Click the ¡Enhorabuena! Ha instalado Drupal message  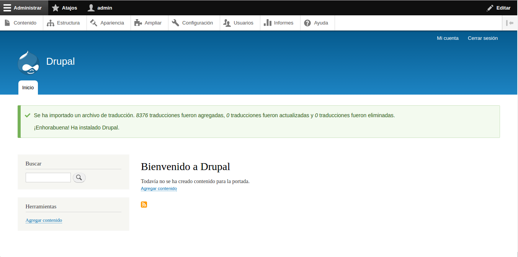[77, 128]
